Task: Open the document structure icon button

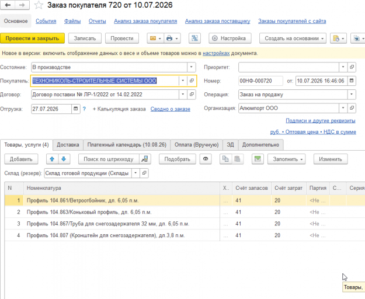Action: tap(194, 39)
